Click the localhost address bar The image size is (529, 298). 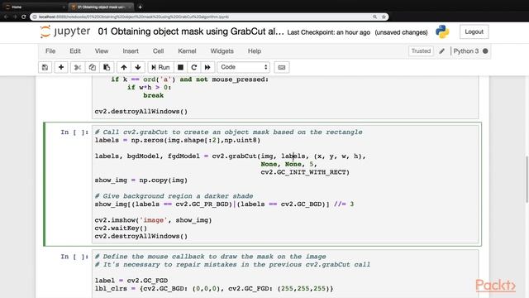(209, 17)
